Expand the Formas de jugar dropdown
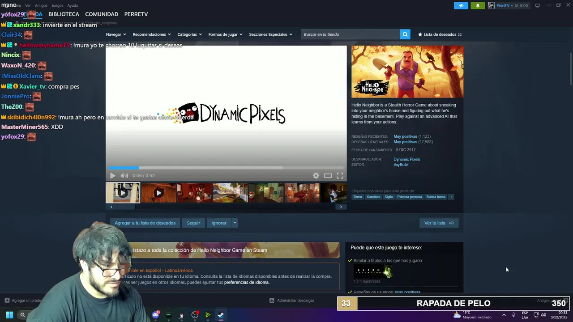Screen dimensions: 573x322 coord(225,34)
